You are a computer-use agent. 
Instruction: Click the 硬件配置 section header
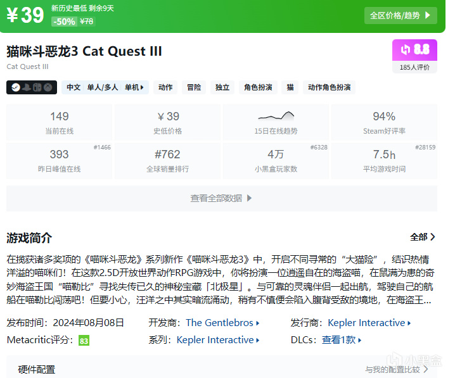[x=37, y=370]
